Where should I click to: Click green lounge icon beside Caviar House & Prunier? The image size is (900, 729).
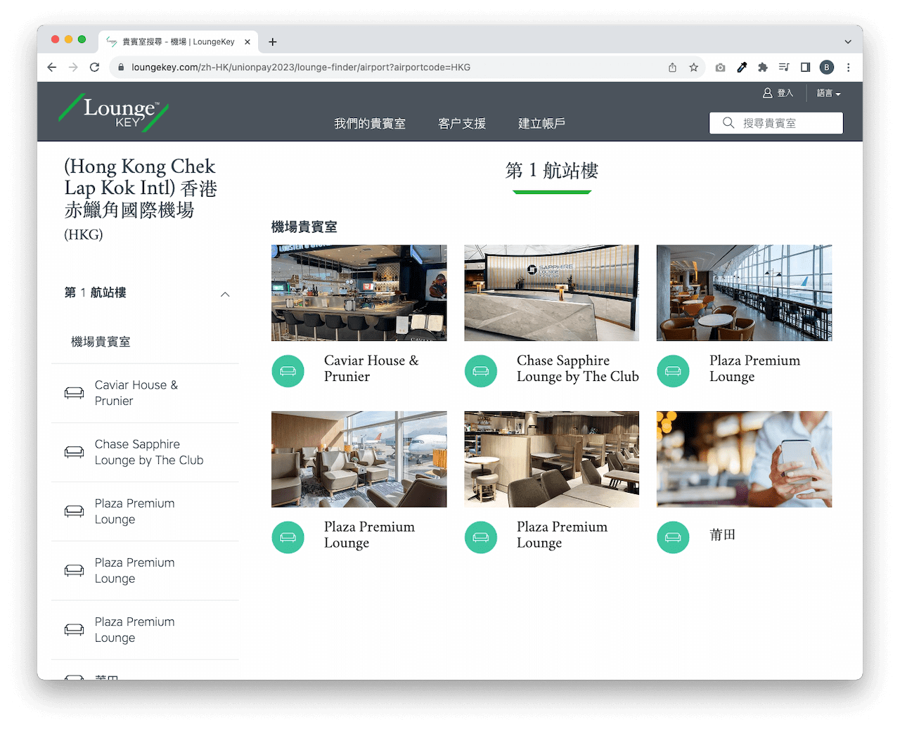tap(288, 370)
